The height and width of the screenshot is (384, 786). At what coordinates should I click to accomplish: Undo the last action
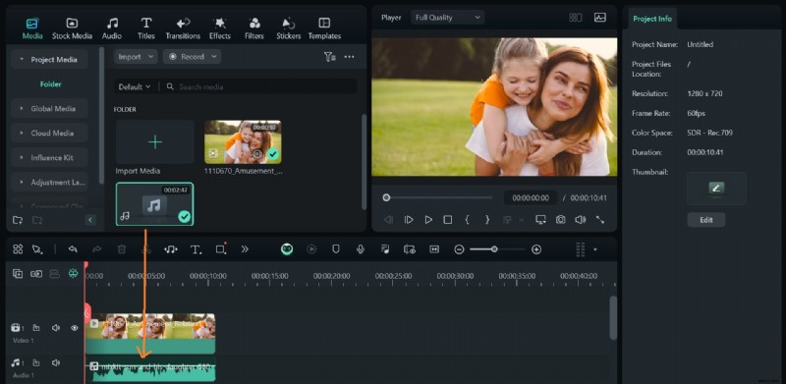coord(73,249)
